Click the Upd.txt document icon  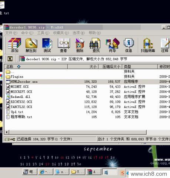(8, 112)
